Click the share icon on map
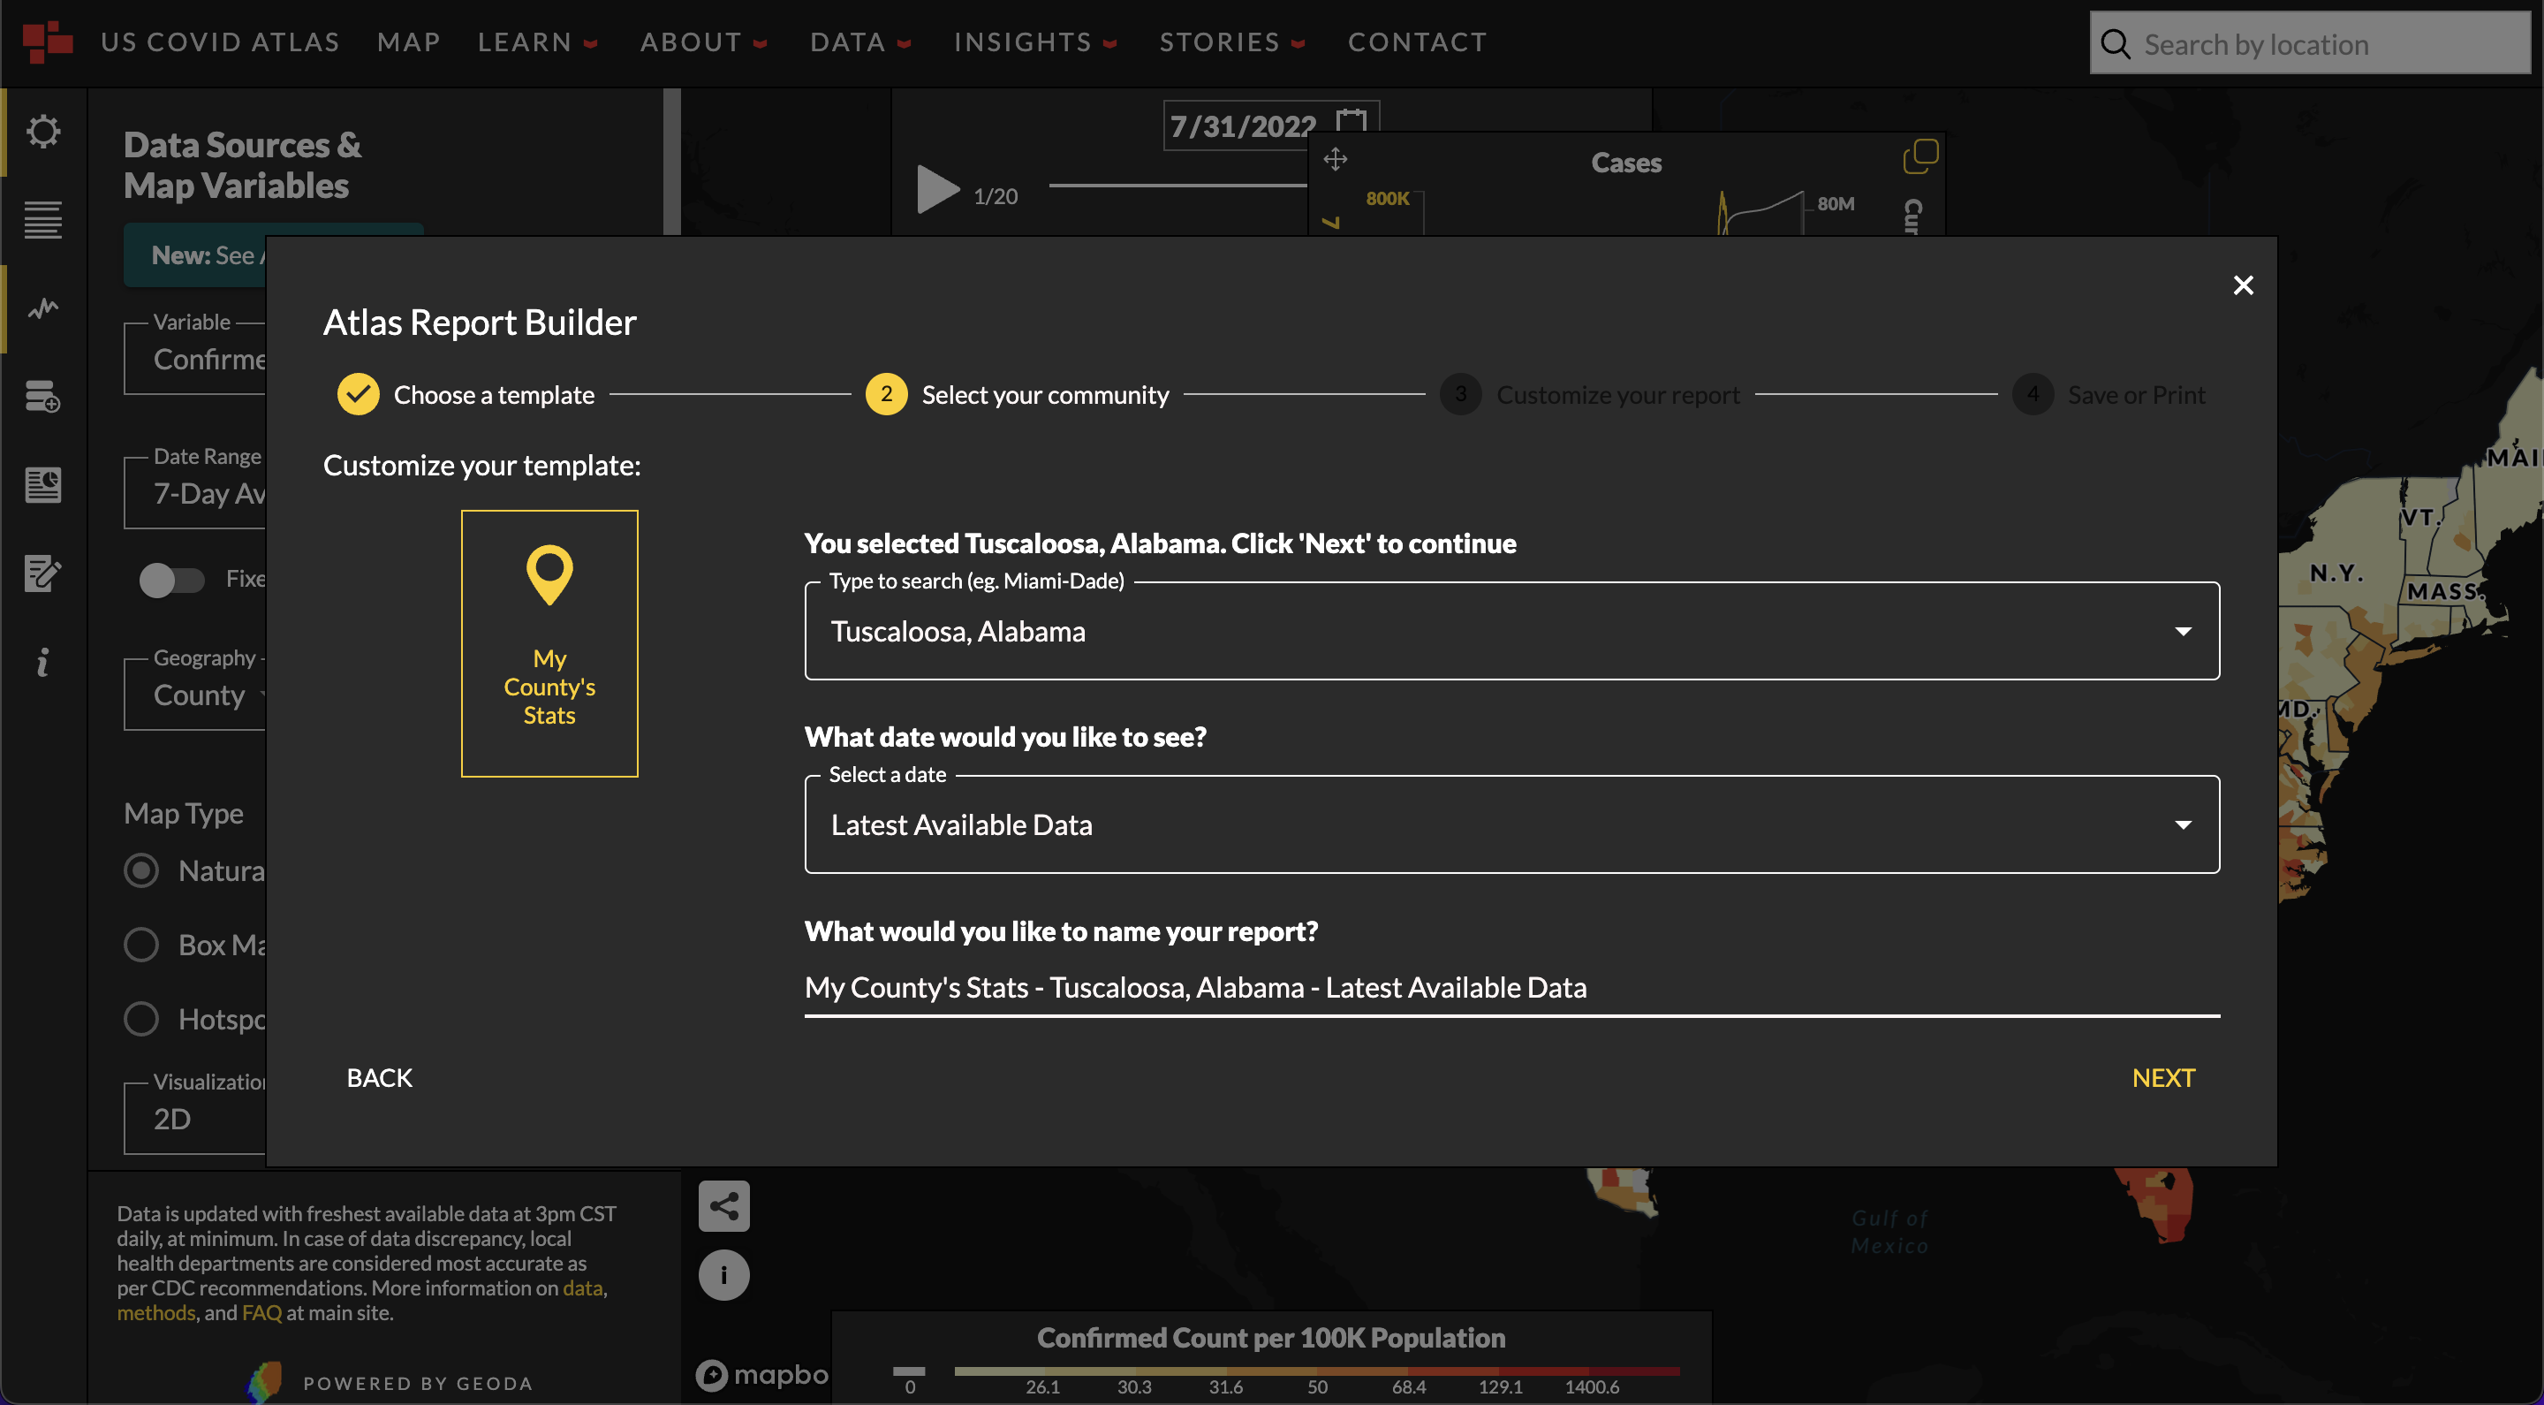Screen dimensions: 2544x1405 pyautogui.click(x=724, y=1206)
